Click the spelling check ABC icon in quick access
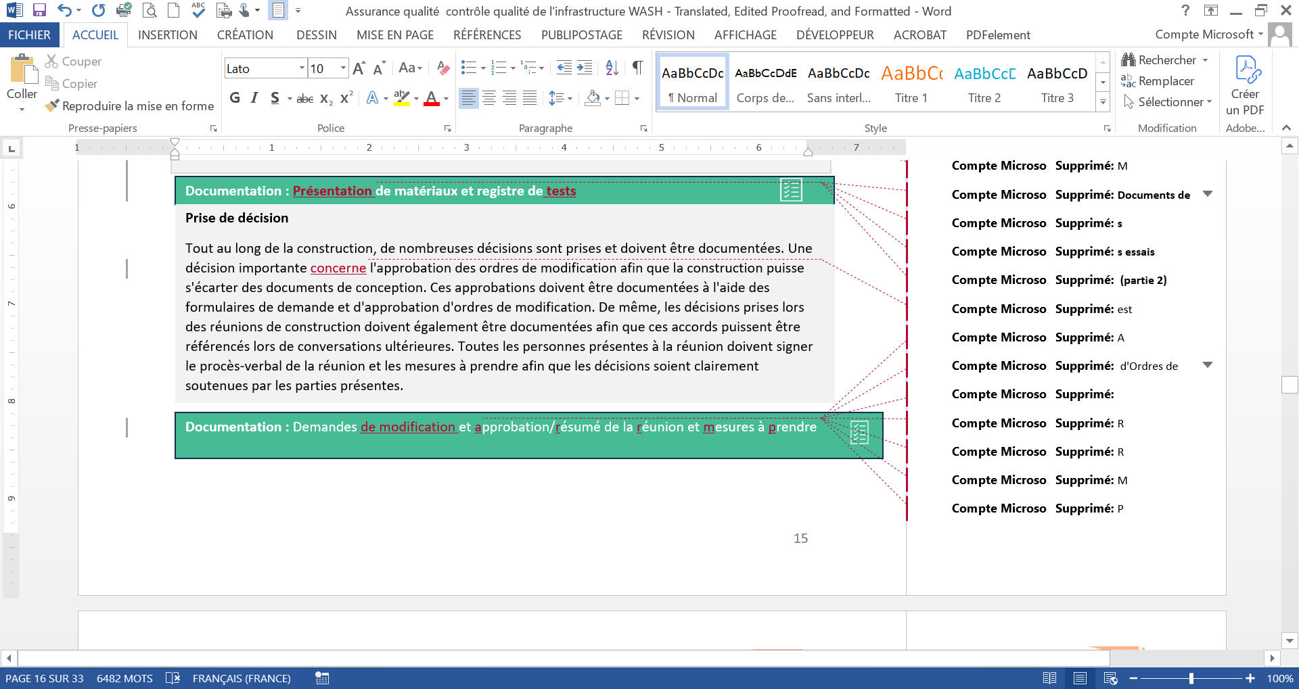This screenshot has width=1299, height=689. coord(198,9)
